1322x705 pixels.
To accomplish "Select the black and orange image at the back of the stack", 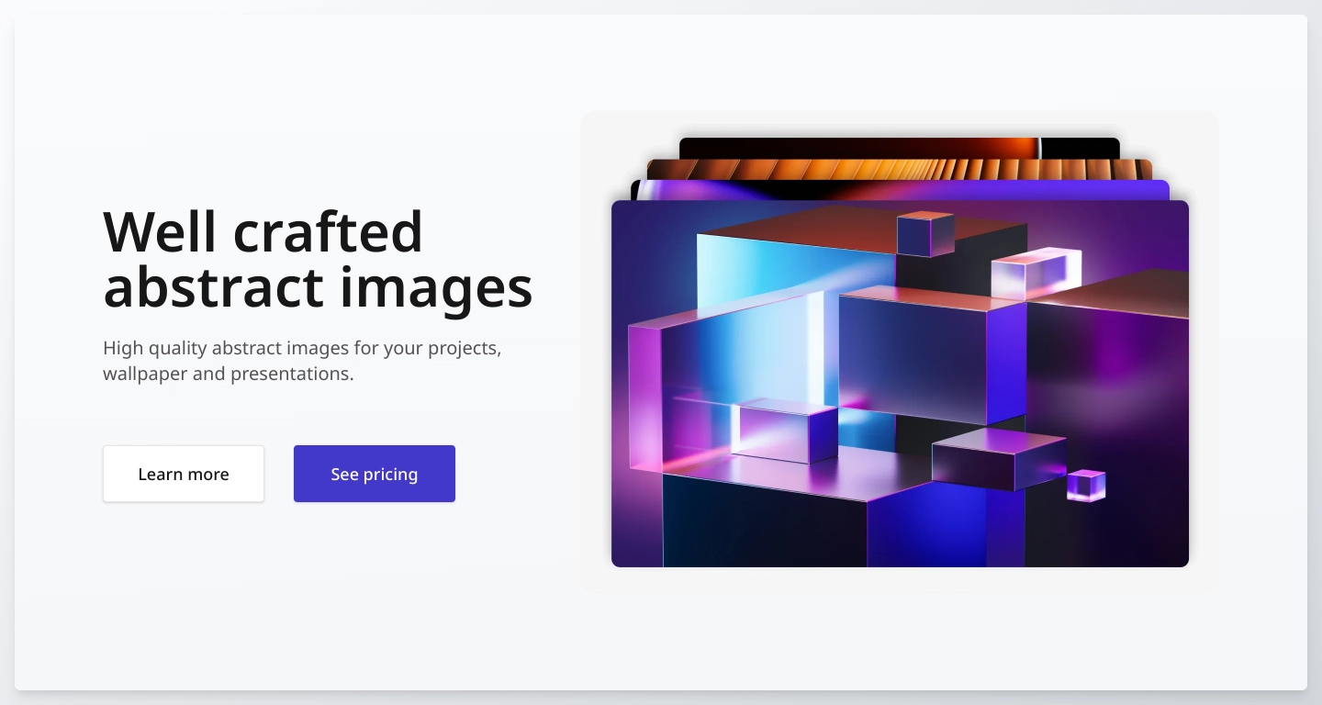I will point(900,148).
